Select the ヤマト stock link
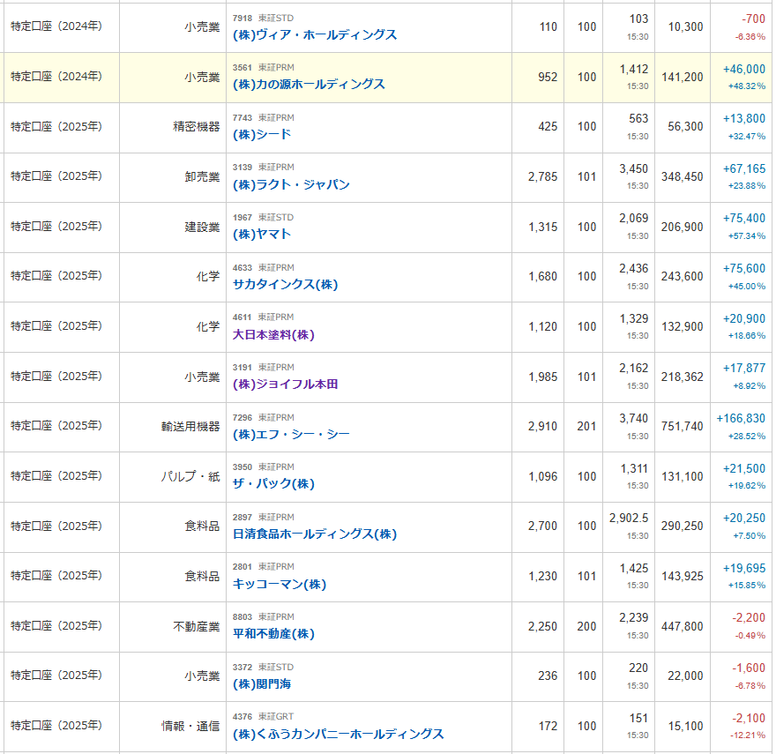Image resolution: width=776 pixels, height=754 pixels. (262, 235)
